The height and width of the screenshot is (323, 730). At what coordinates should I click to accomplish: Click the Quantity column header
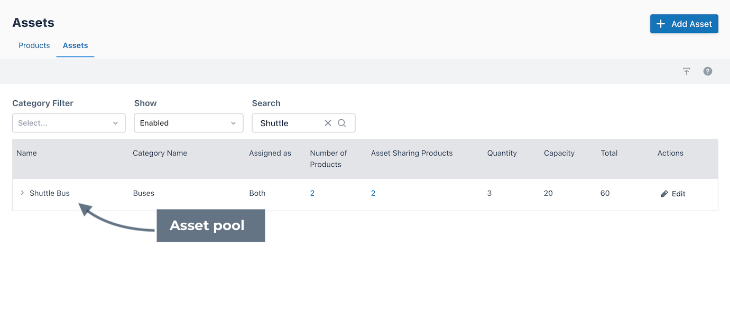[502, 153]
